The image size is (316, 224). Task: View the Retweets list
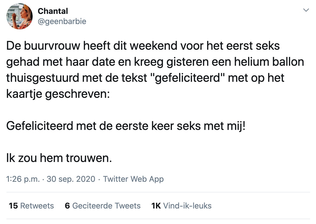pyautogui.click(x=37, y=206)
